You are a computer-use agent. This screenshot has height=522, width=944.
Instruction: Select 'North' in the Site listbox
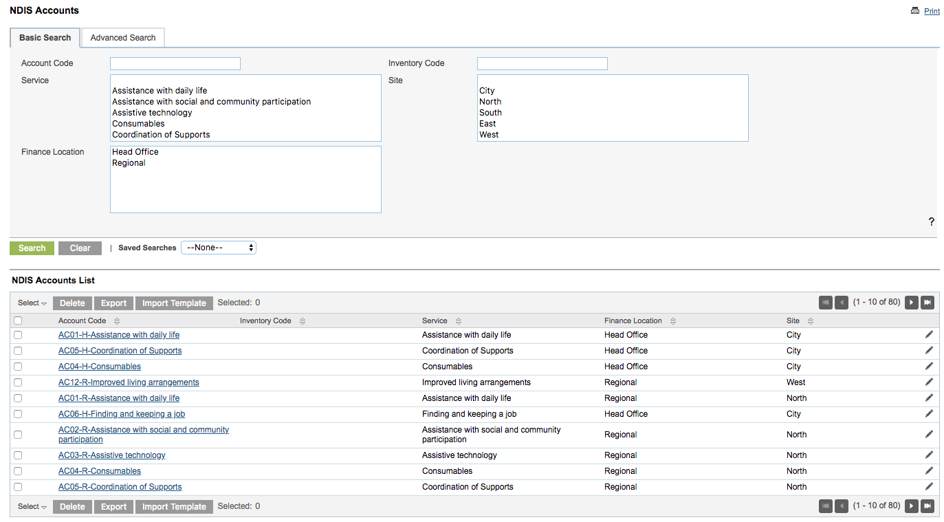pyautogui.click(x=490, y=102)
